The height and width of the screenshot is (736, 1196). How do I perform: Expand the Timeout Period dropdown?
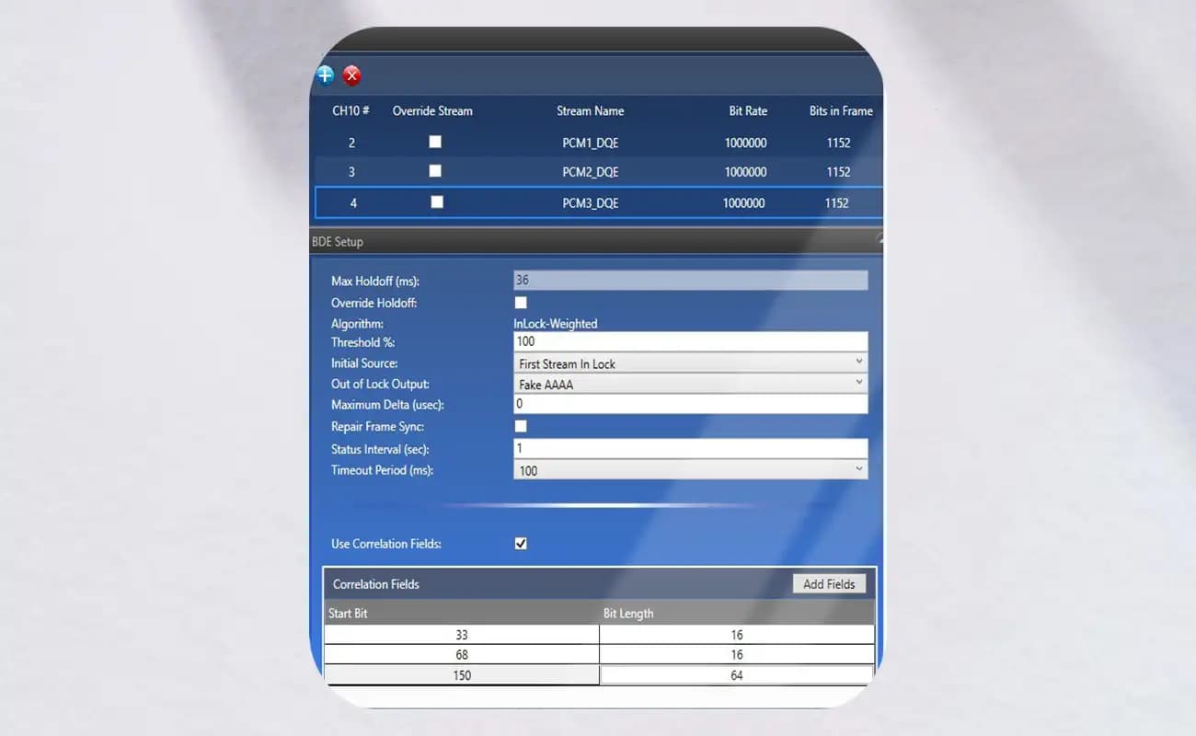coord(690,470)
